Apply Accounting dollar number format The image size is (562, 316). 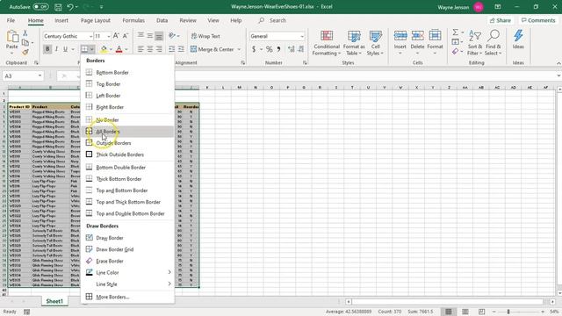[x=254, y=49]
